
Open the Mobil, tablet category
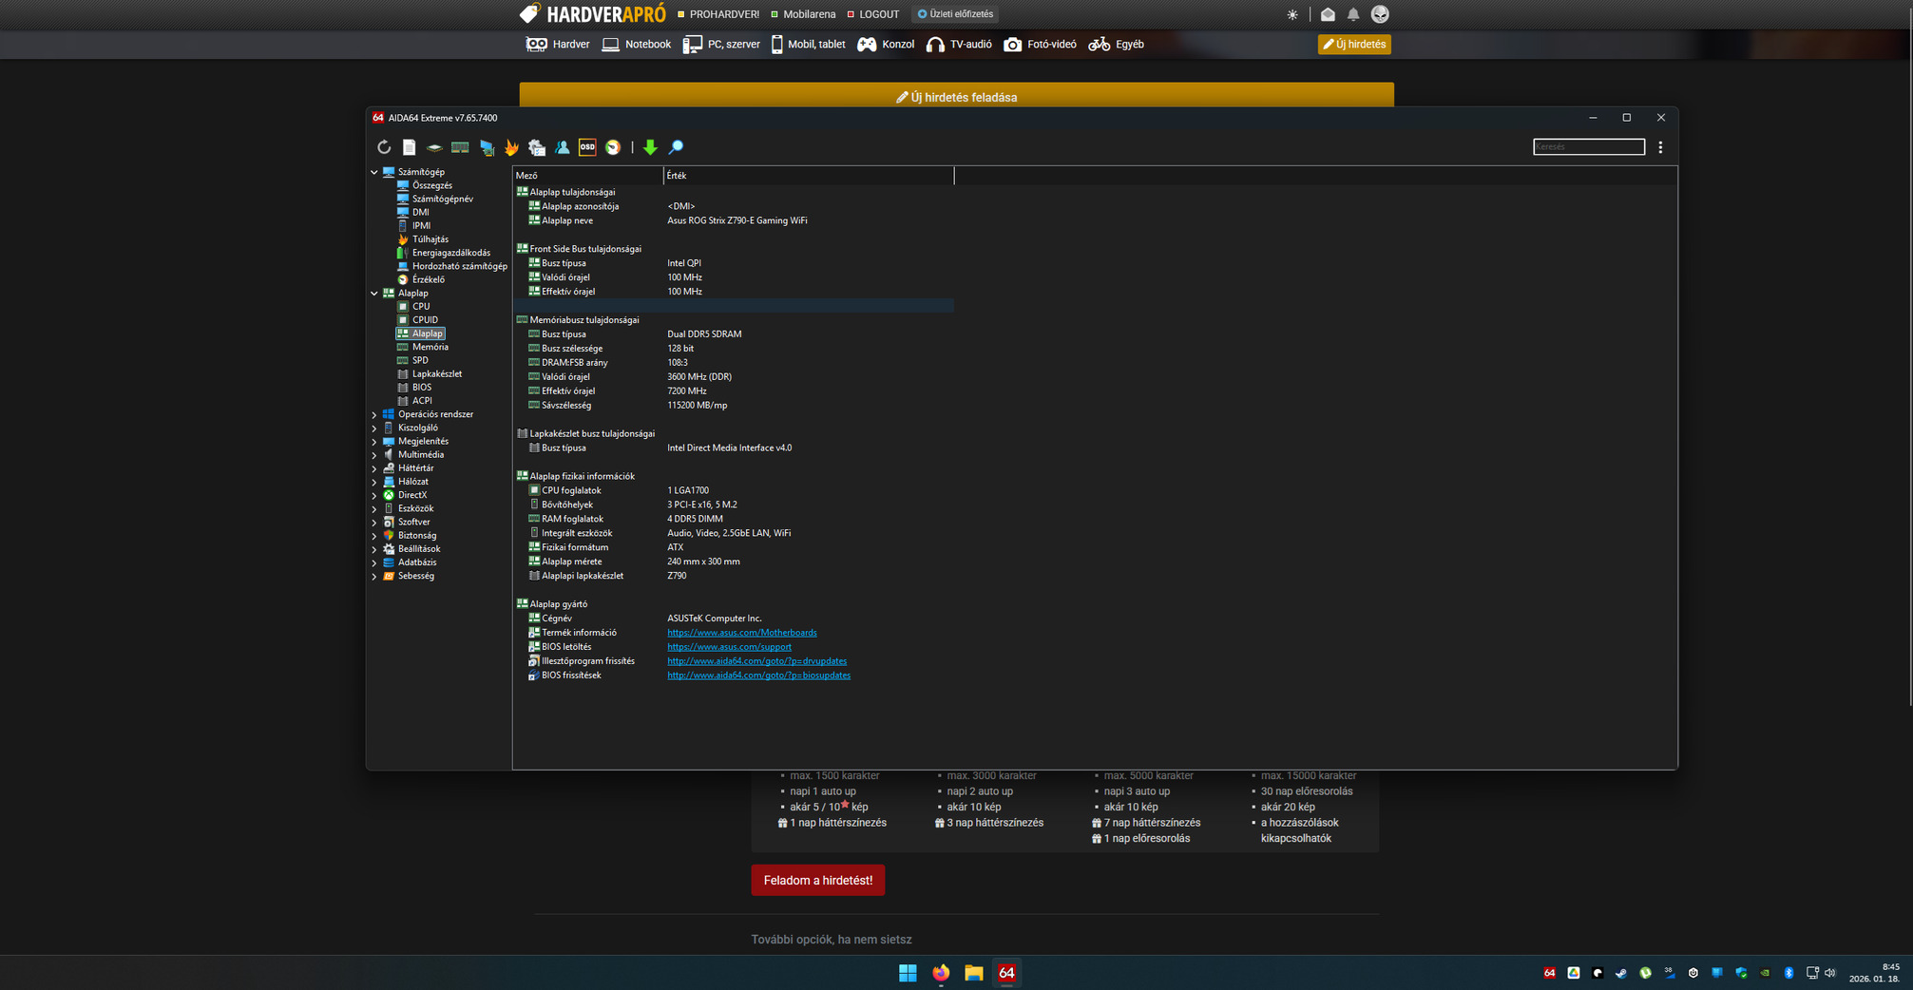click(x=808, y=45)
